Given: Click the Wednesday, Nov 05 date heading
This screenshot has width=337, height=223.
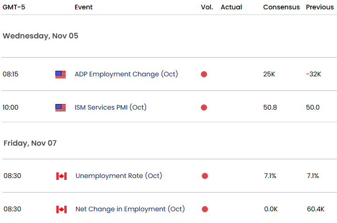Looking at the screenshot, I should [x=40, y=36].
